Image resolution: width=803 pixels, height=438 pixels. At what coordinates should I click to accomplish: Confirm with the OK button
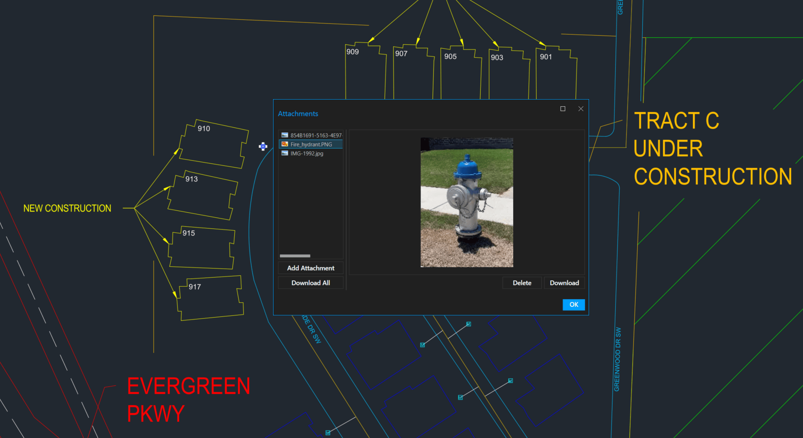573,305
